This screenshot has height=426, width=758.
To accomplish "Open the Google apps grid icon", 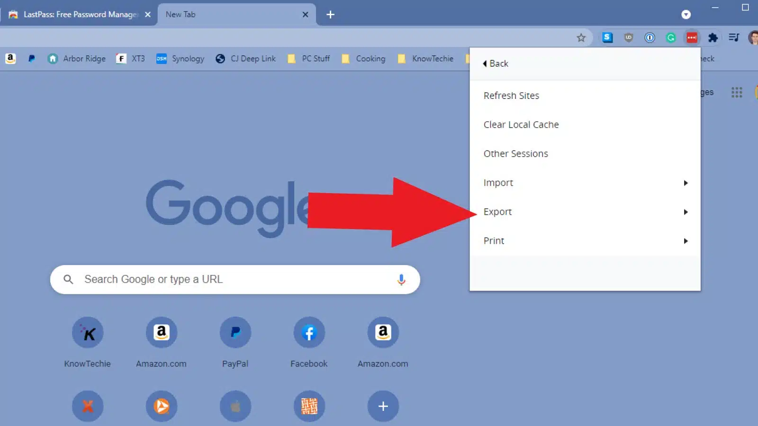I will point(737,92).
